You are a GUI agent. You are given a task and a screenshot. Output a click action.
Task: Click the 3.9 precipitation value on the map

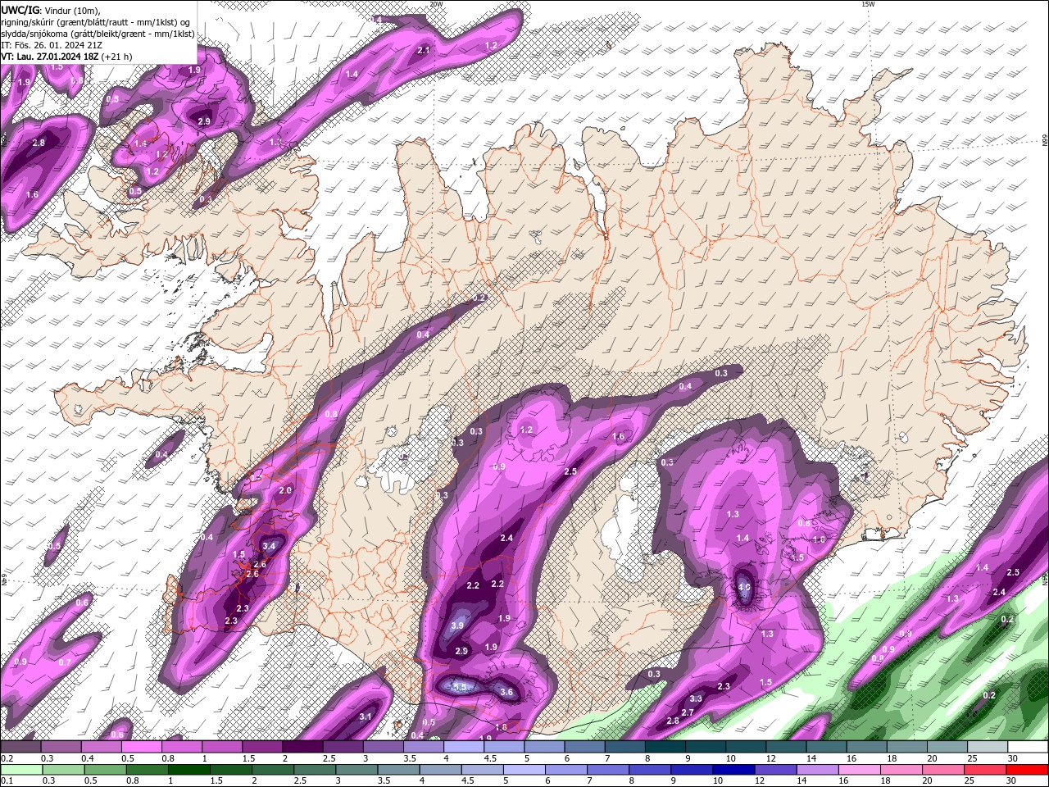(457, 626)
